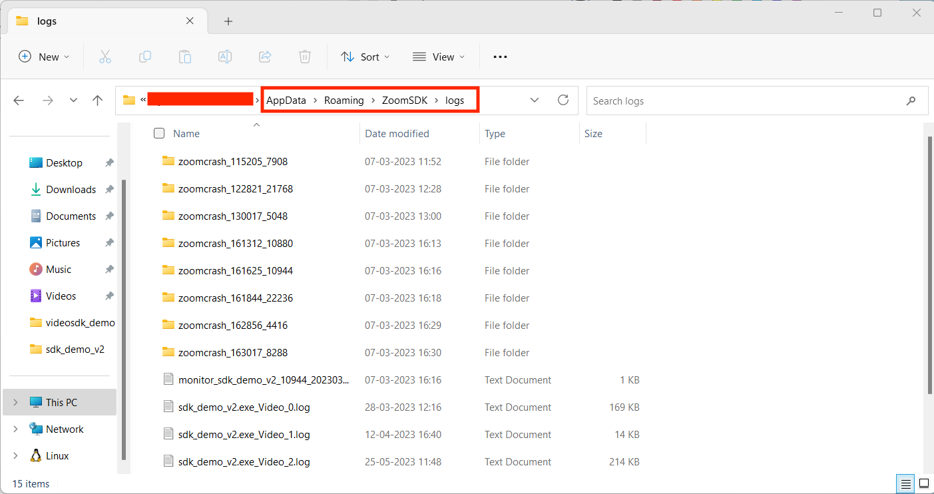Click the search magnifier icon
Screen dimensions: 934x494
tap(911, 101)
